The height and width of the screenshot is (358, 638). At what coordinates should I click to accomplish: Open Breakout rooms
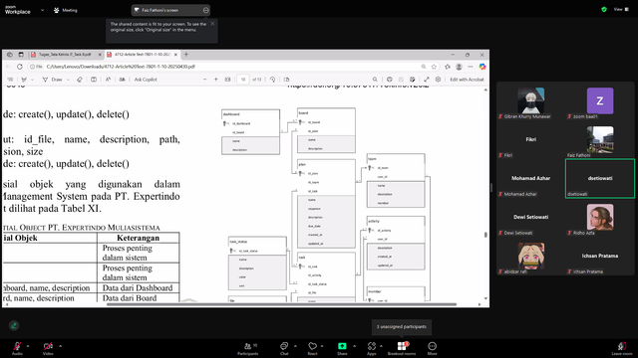point(402,348)
